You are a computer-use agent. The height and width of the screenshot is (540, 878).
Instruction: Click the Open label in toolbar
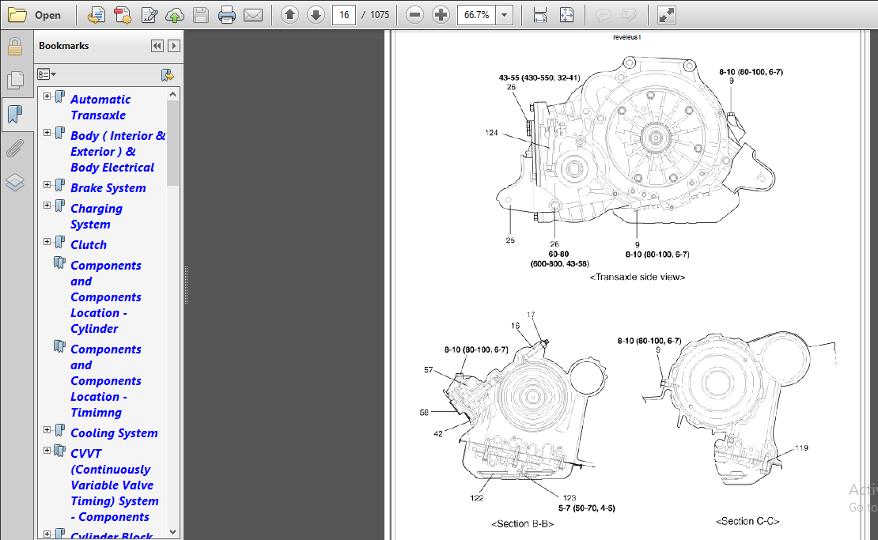[x=47, y=15]
